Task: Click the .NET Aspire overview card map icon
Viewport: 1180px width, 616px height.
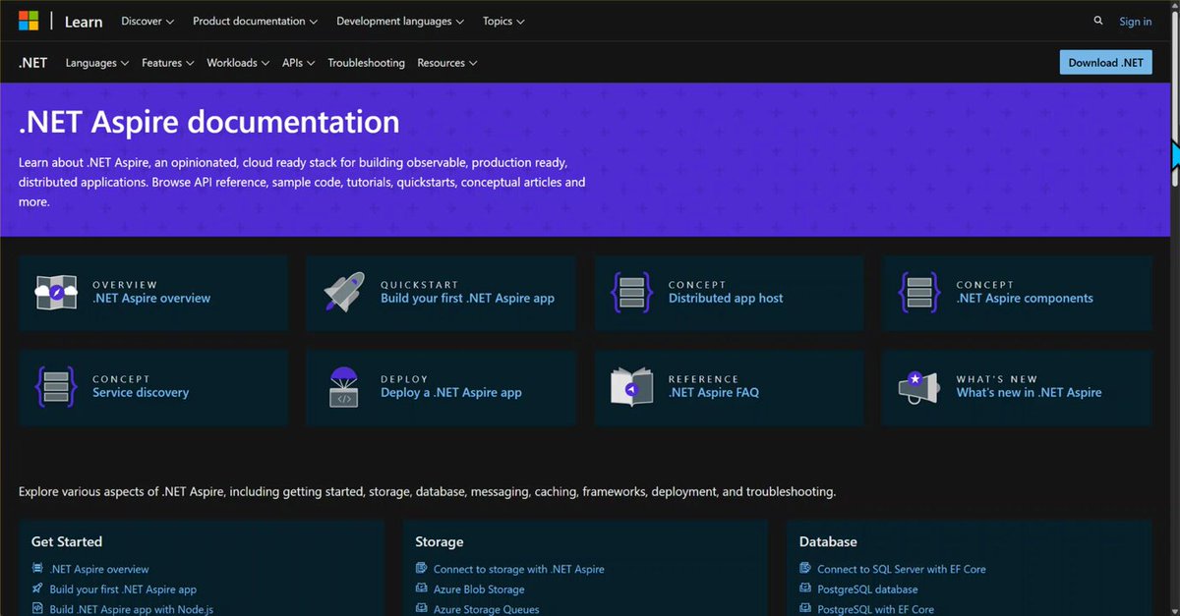Action: point(56,292)
